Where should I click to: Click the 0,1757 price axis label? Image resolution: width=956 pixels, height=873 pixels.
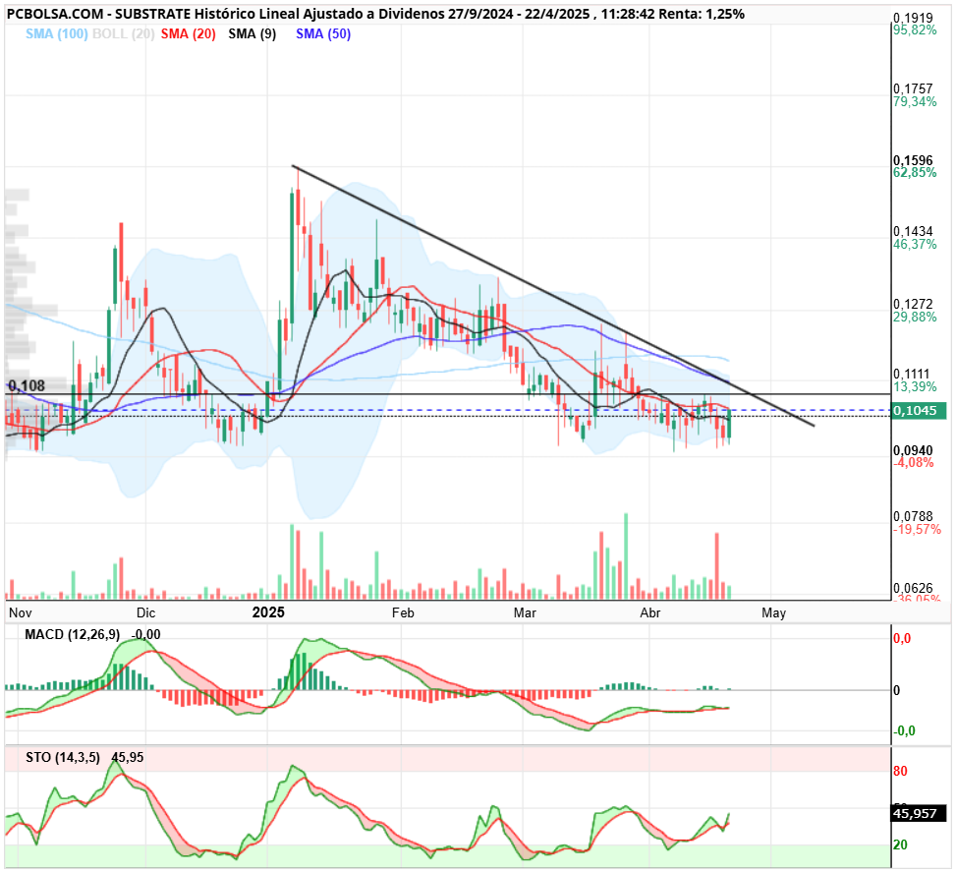(x=914, y=89)
